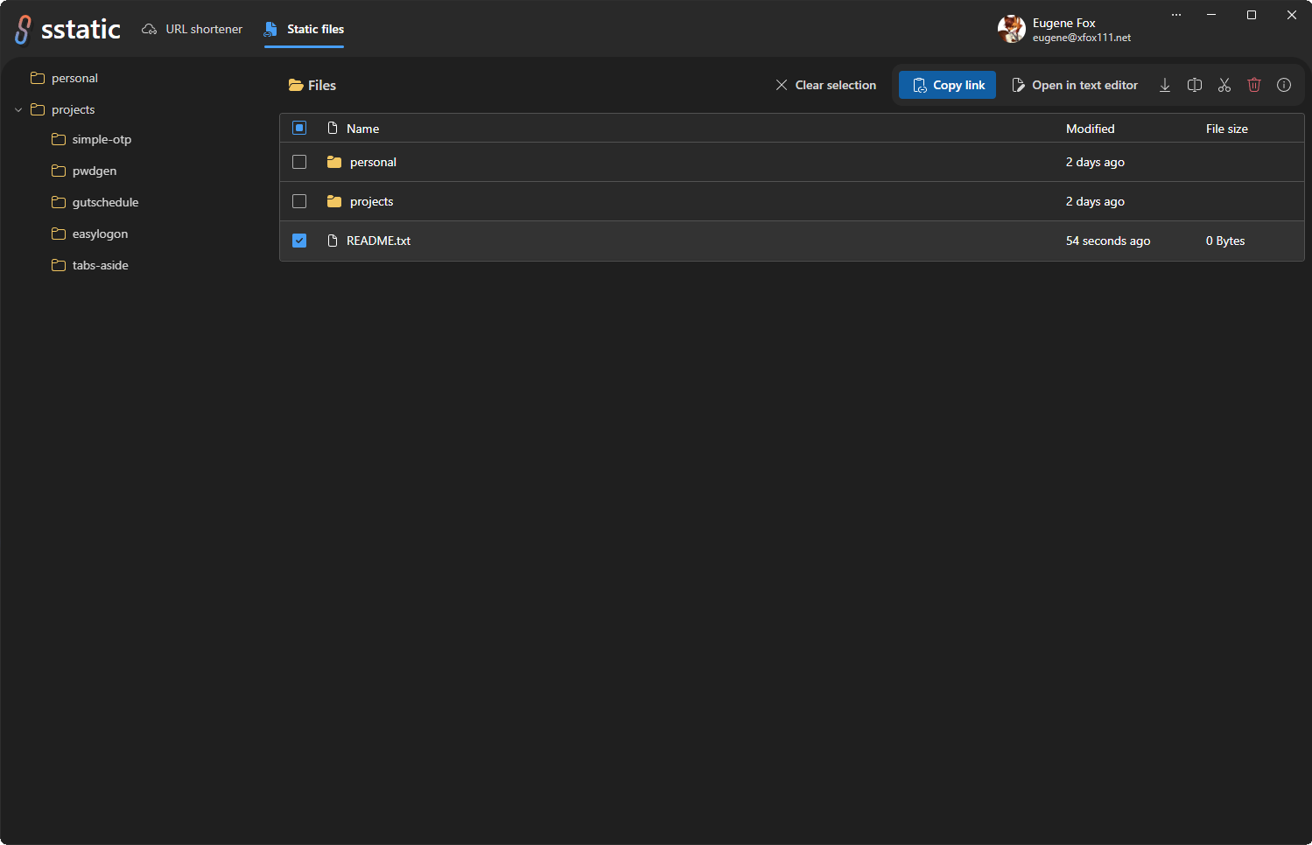Collapse the projects tree node chevron
Image resolution: width=1312 pixels, height=845 pixels.
[x=18, y=109]
